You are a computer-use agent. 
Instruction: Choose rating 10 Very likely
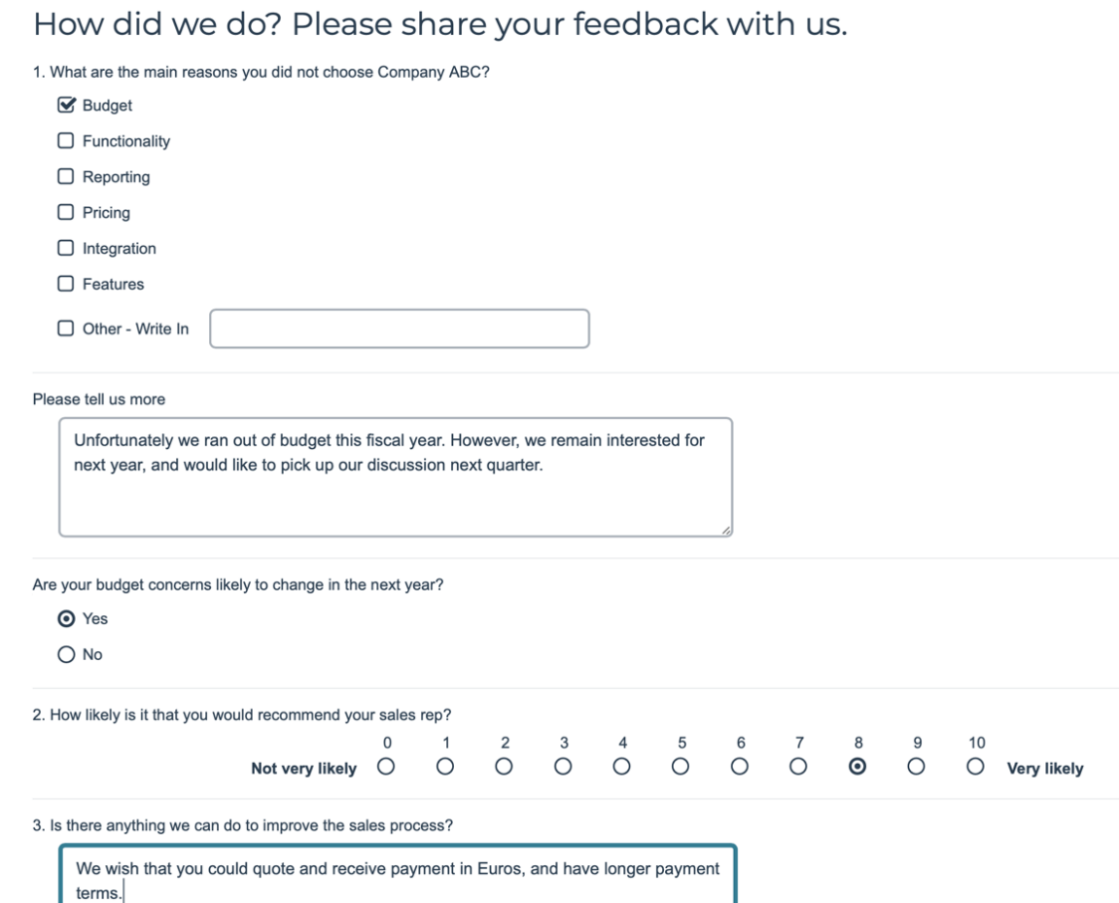975,767
